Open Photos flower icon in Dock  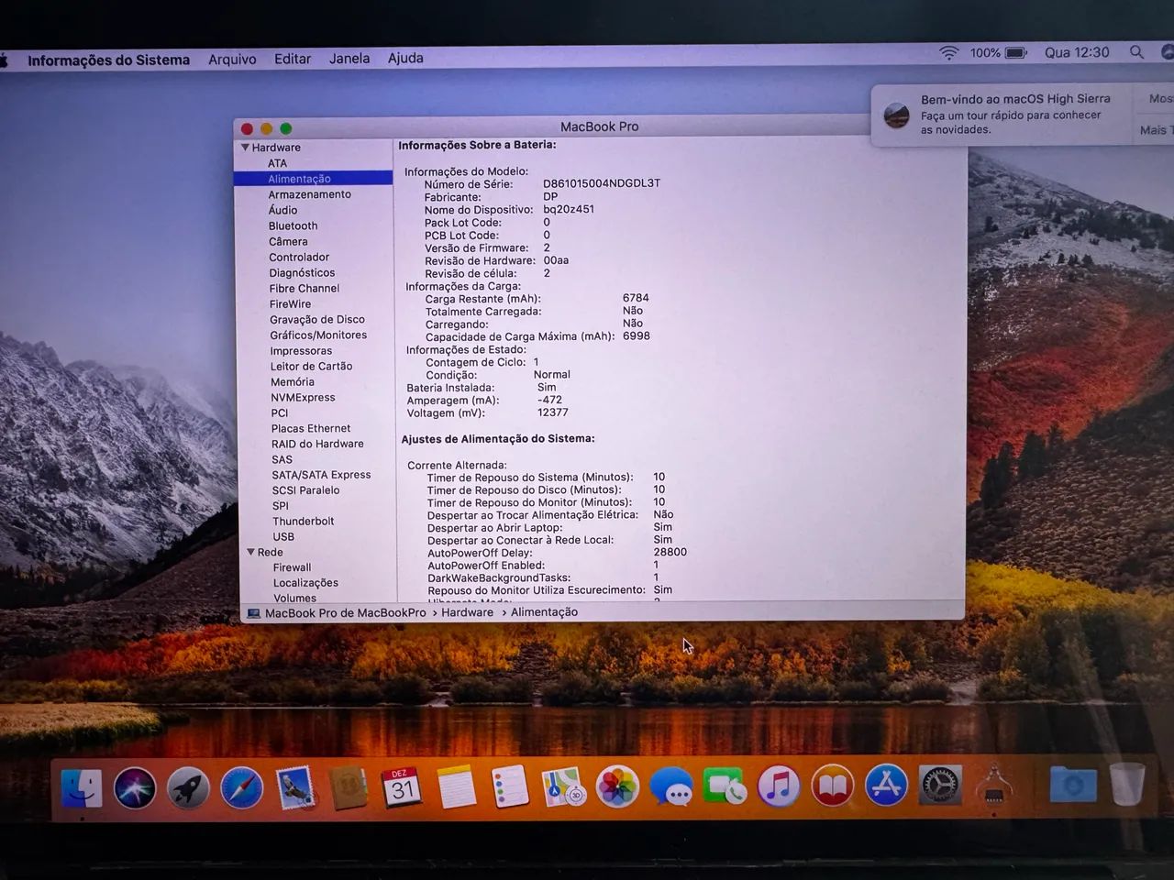(617, 787)
